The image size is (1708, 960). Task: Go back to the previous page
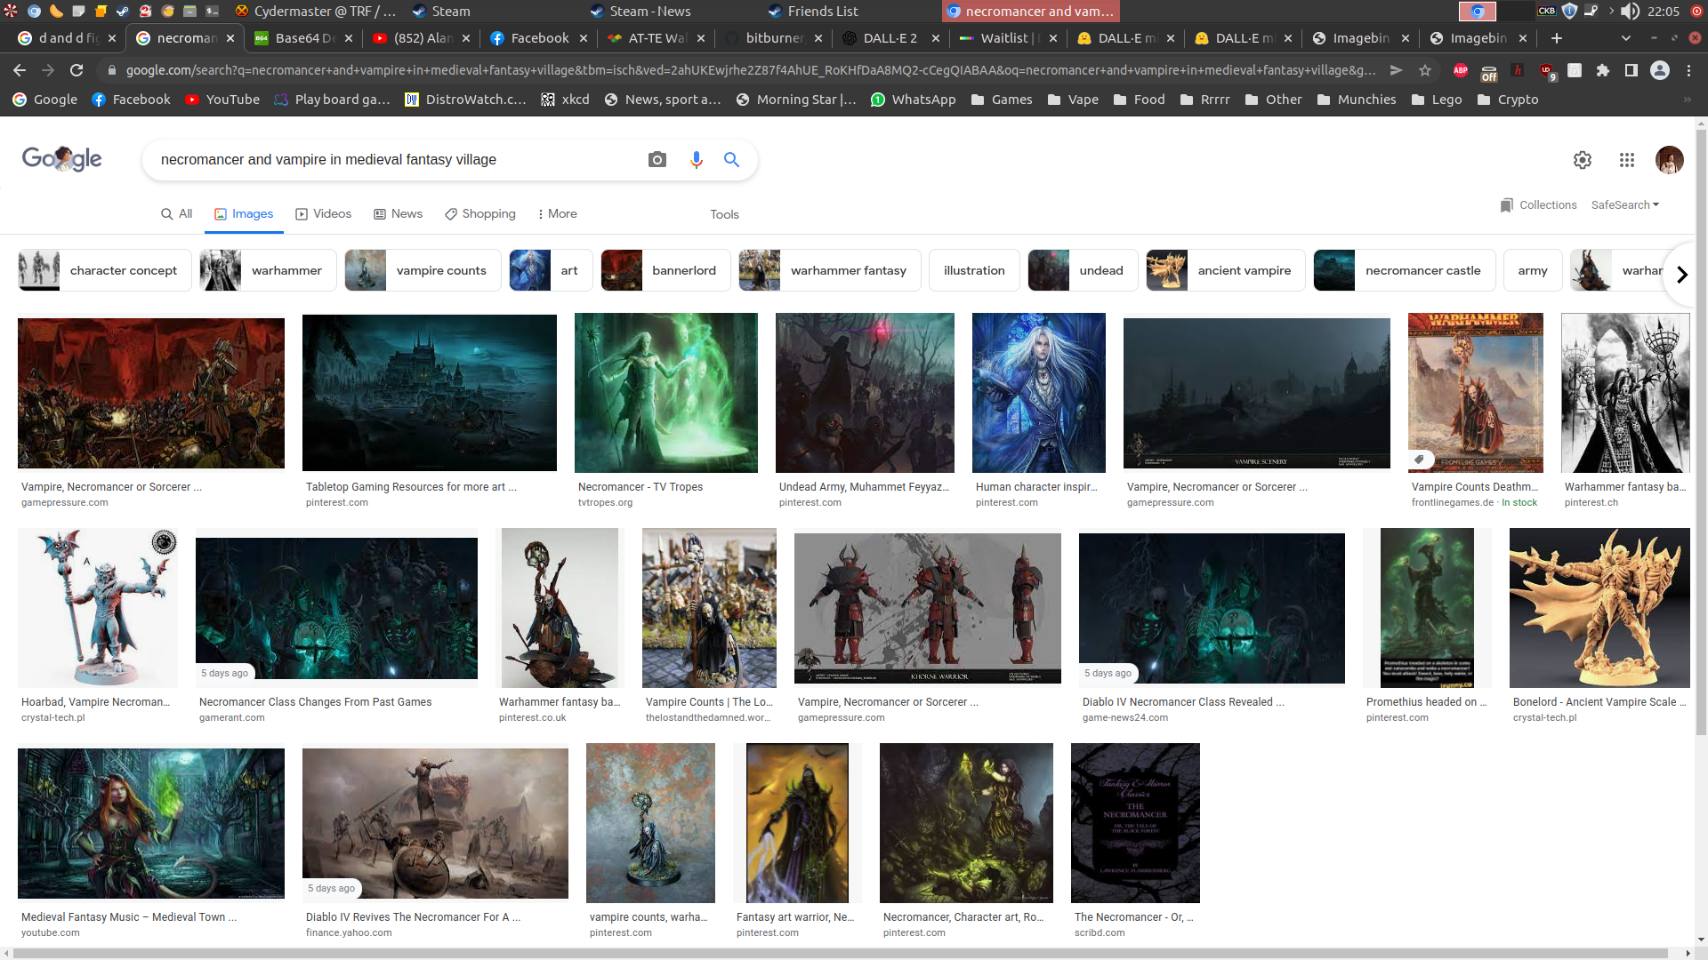pos(20,70)
